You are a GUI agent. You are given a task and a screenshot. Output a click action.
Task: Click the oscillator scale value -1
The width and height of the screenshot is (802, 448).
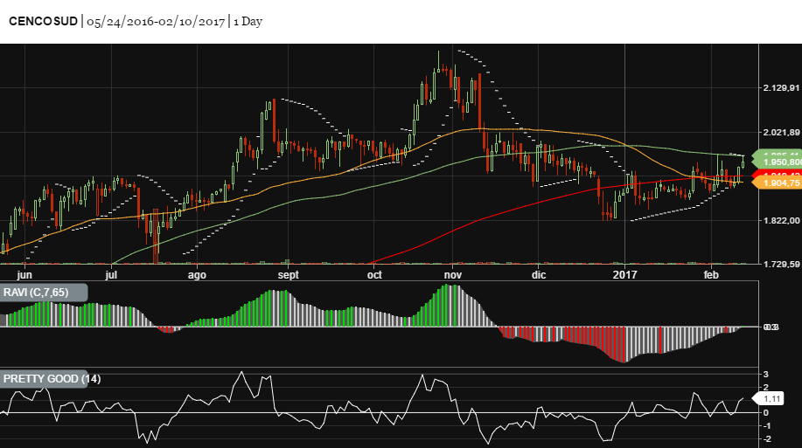(x=765, y=426)
